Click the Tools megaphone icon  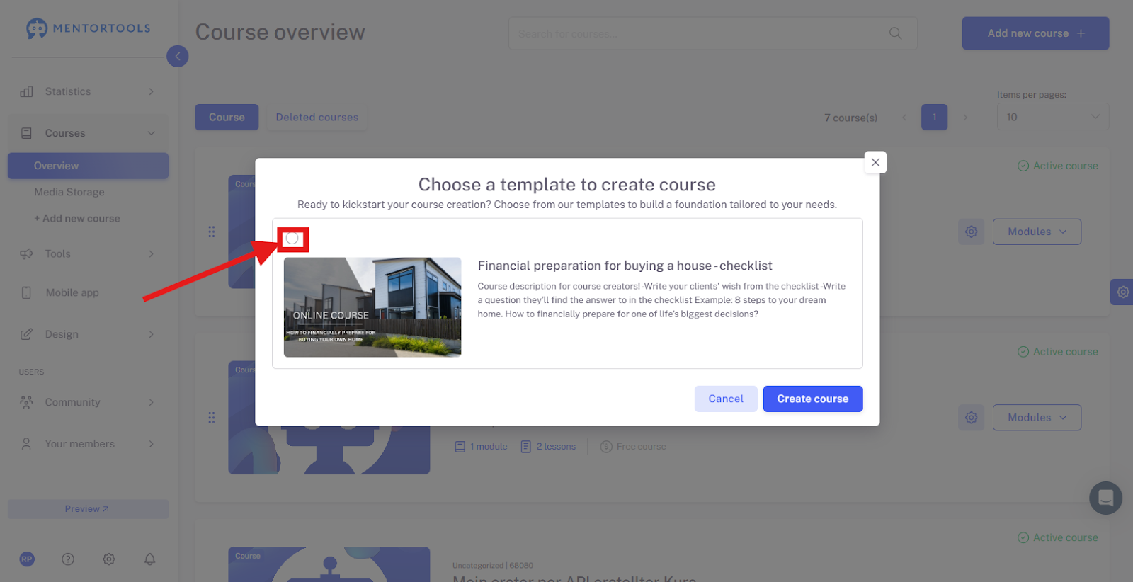[27, 253]
